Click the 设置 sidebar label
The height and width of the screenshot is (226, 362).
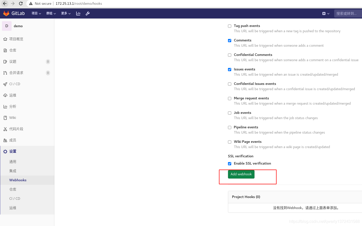pyautogui.click(x=13, y=152)
